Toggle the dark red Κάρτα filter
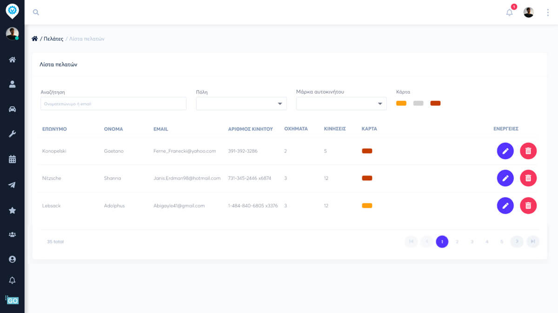Screen dimensions: 558x313 pos(435,103)
